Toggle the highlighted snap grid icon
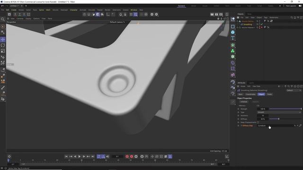 click(135, 14)
